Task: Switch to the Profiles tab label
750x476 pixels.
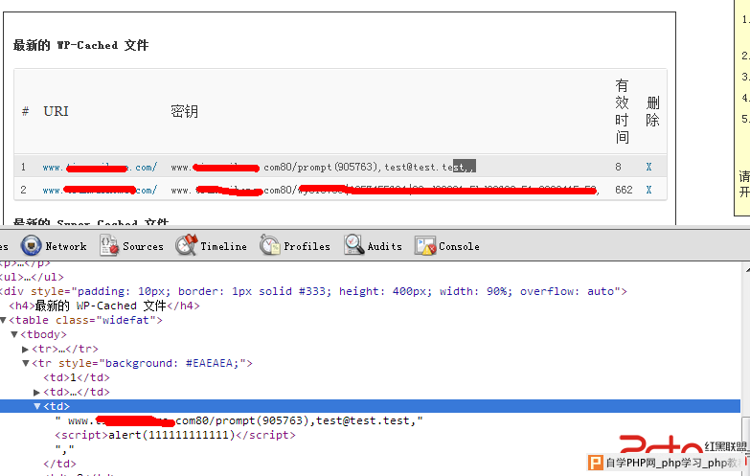Action: click(307, 246)
